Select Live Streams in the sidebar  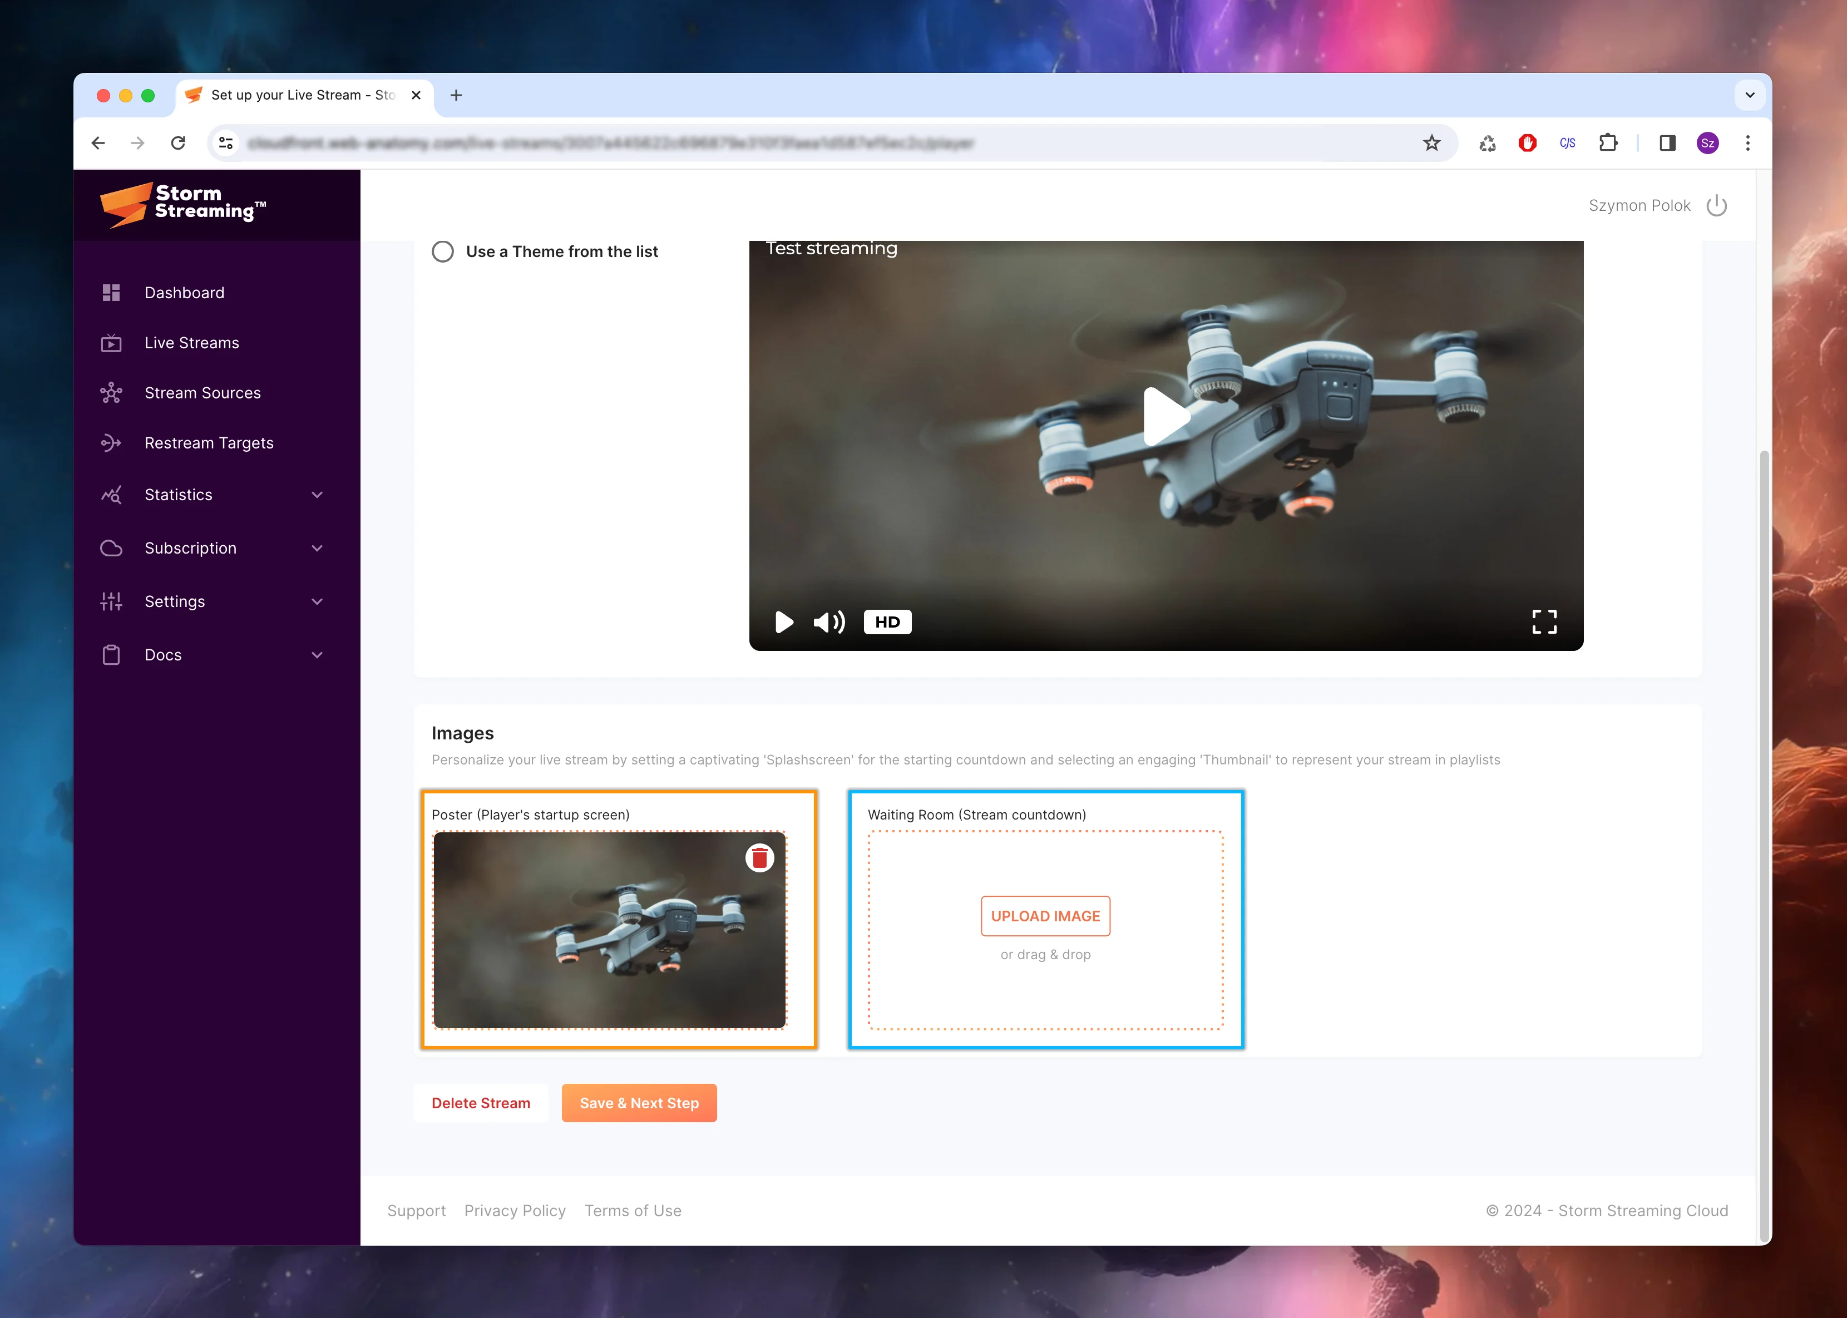pyautogui.click(x=191, y=343)
